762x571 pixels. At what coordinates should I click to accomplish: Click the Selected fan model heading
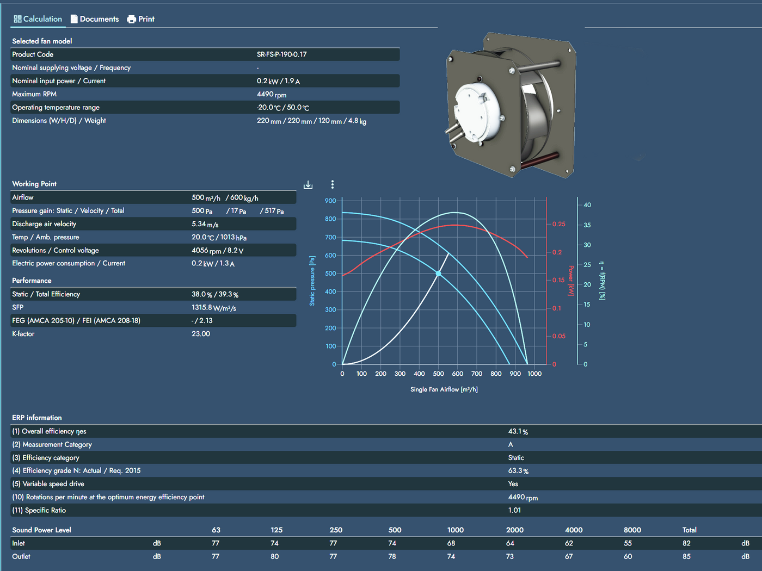point(42,41)
